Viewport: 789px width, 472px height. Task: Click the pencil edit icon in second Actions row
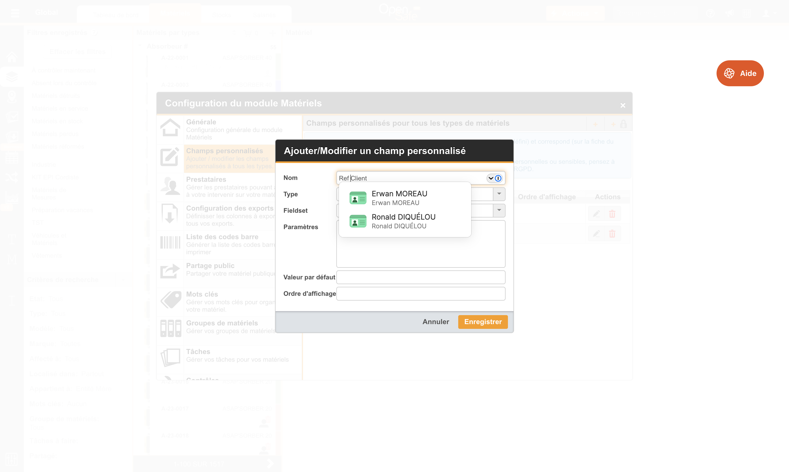click(596, 234)
